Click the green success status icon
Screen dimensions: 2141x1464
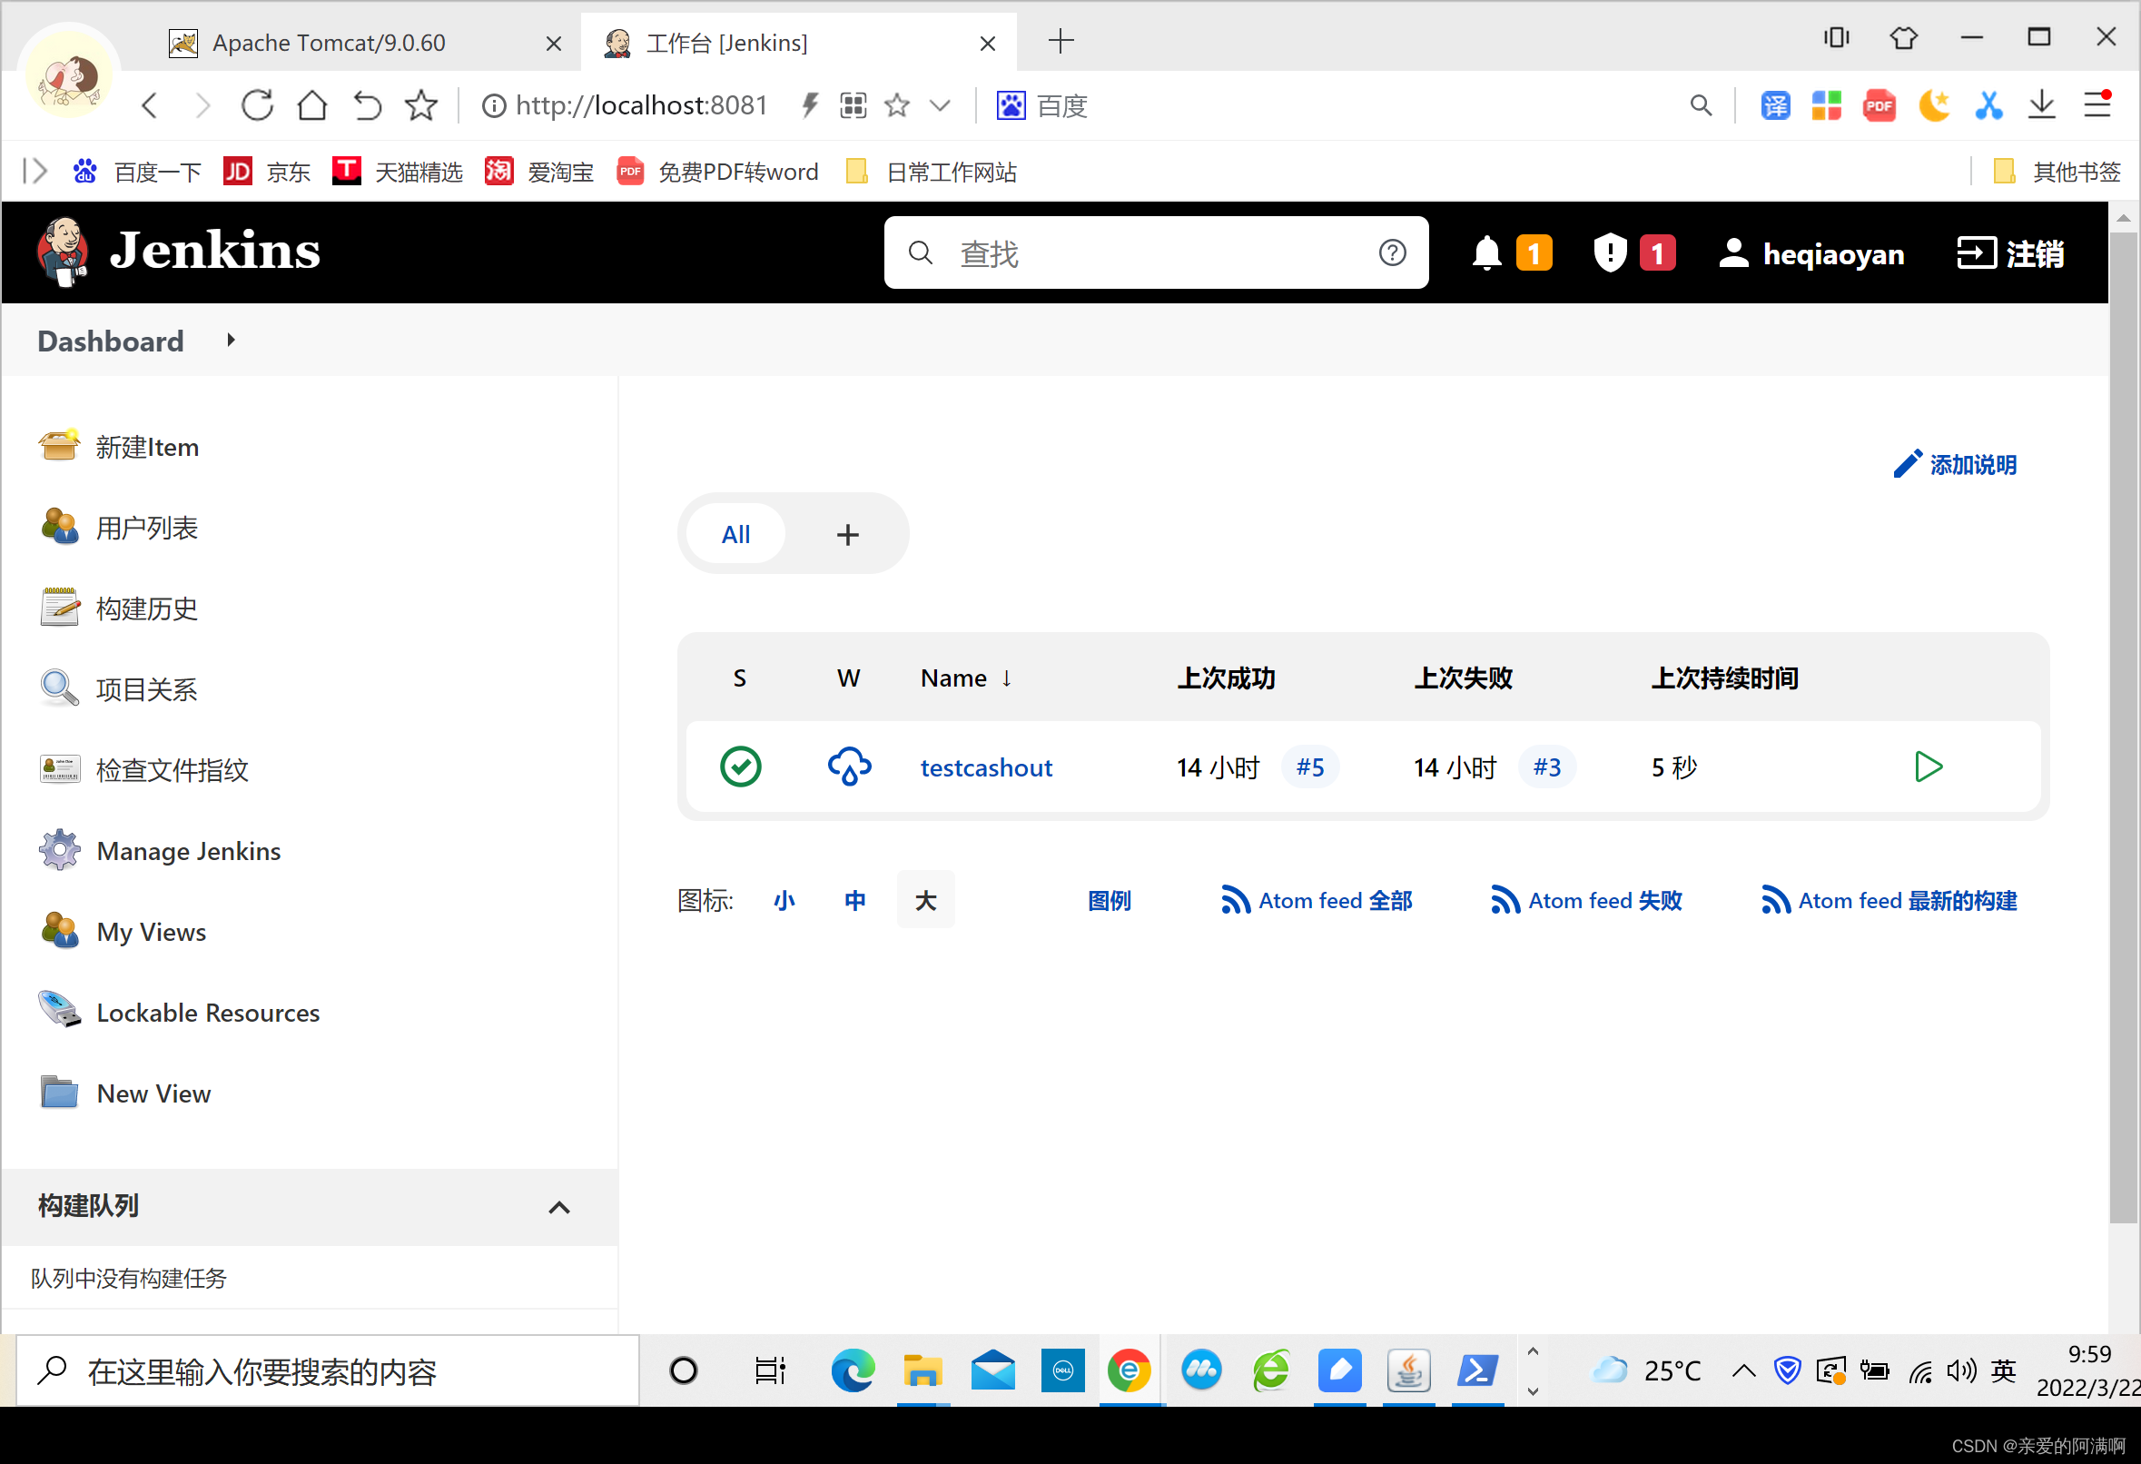740,767
